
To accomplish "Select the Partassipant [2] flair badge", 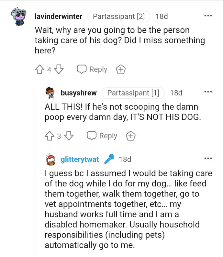I will tap(119, 17).
